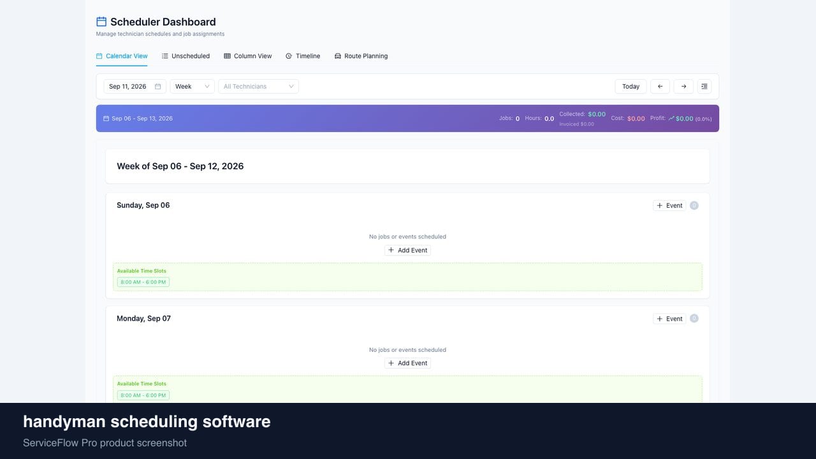The height and width of the screenshot is (459, 816).
Task: Open the Unscheduled tab
Action: coord(186,56)
